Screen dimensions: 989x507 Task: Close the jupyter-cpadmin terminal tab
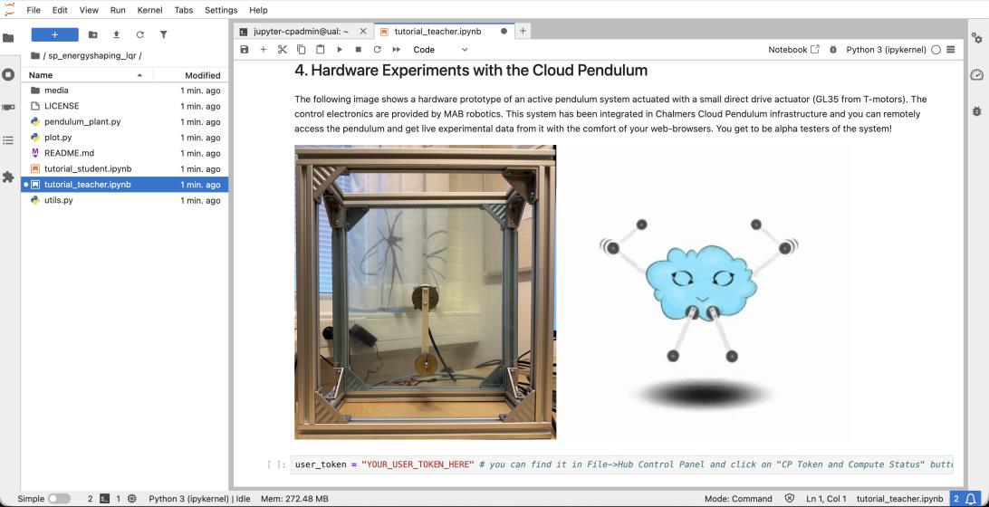tap(363, 31)
